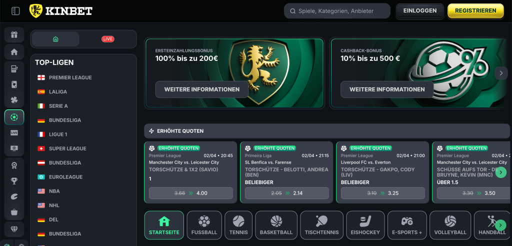The height and width of the screenshot is (246, 512).
Task: Select the Tennis sport category
Action: click(238, 225)
